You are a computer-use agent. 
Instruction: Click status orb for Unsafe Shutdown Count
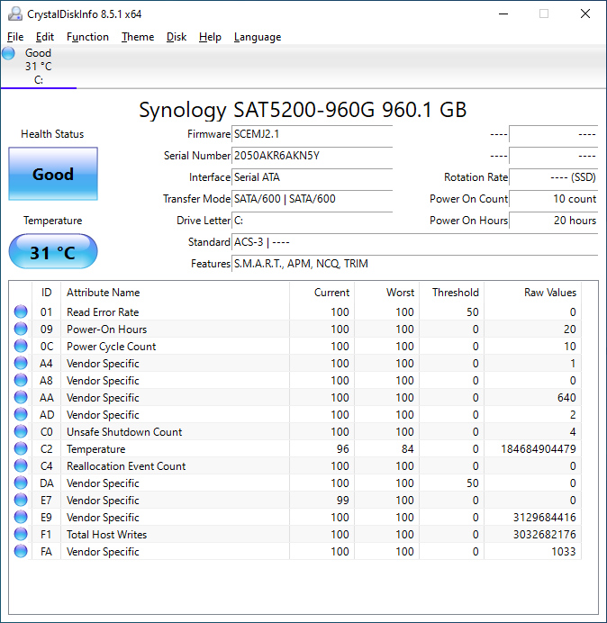point(21,432)
